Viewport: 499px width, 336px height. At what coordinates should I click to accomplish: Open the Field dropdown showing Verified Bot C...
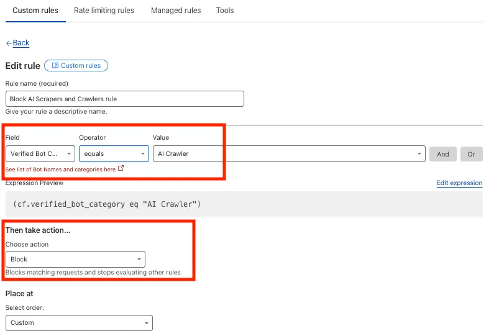[40, 153]
